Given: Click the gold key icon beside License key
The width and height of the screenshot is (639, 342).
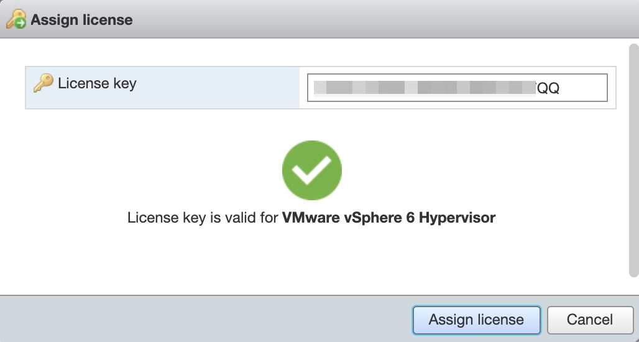Looking at the screenshot, I should (43, 83).
